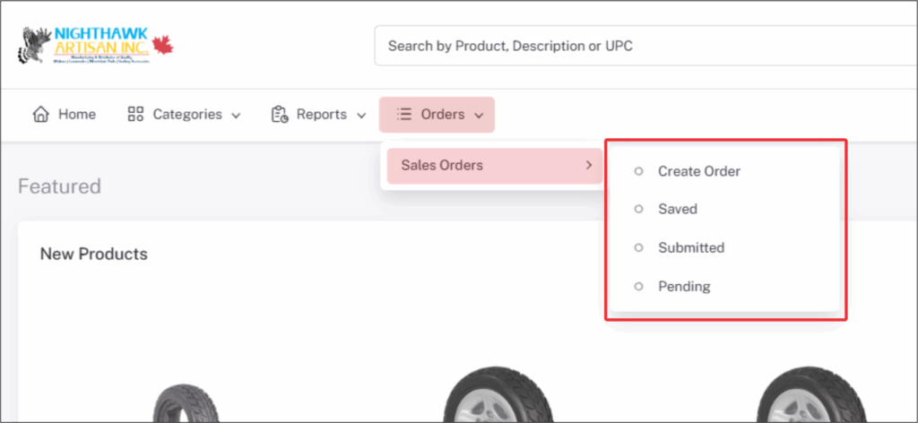Expand the Categories dropdown chevron
918x423 pixels.
(236, 116)
